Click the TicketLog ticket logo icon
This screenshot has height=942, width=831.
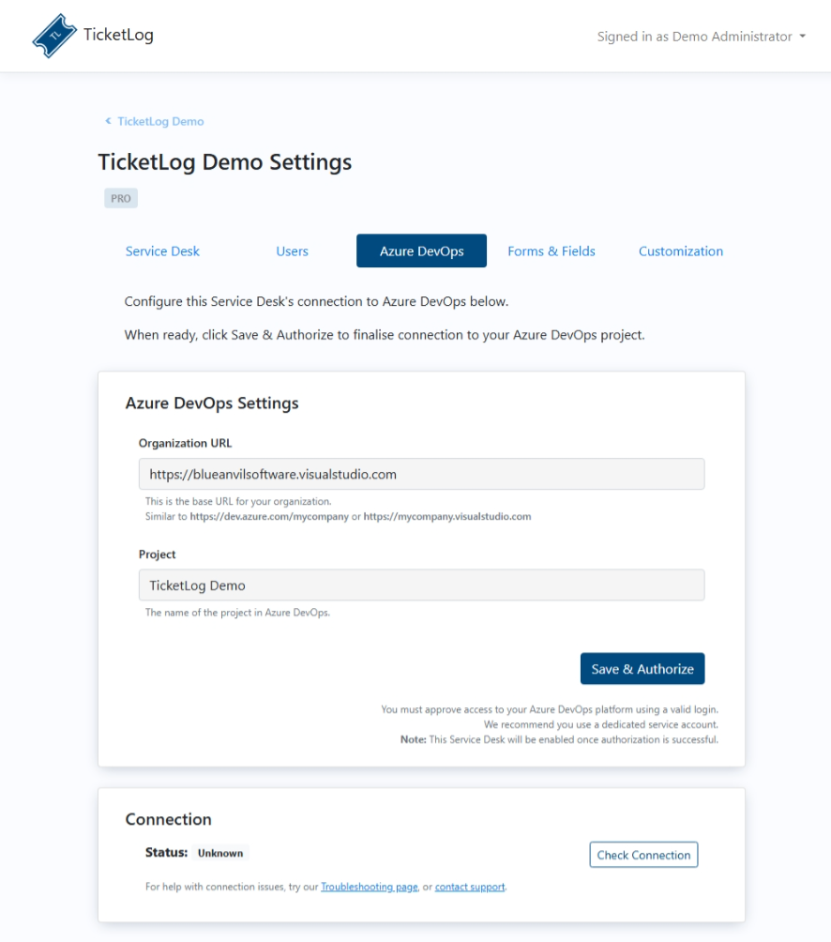pyautogui.click(x=54, y=36)
